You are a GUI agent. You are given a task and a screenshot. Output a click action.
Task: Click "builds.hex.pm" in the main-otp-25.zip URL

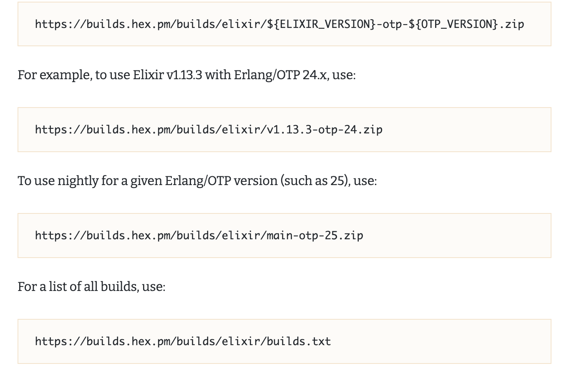[x=128, y=236]
